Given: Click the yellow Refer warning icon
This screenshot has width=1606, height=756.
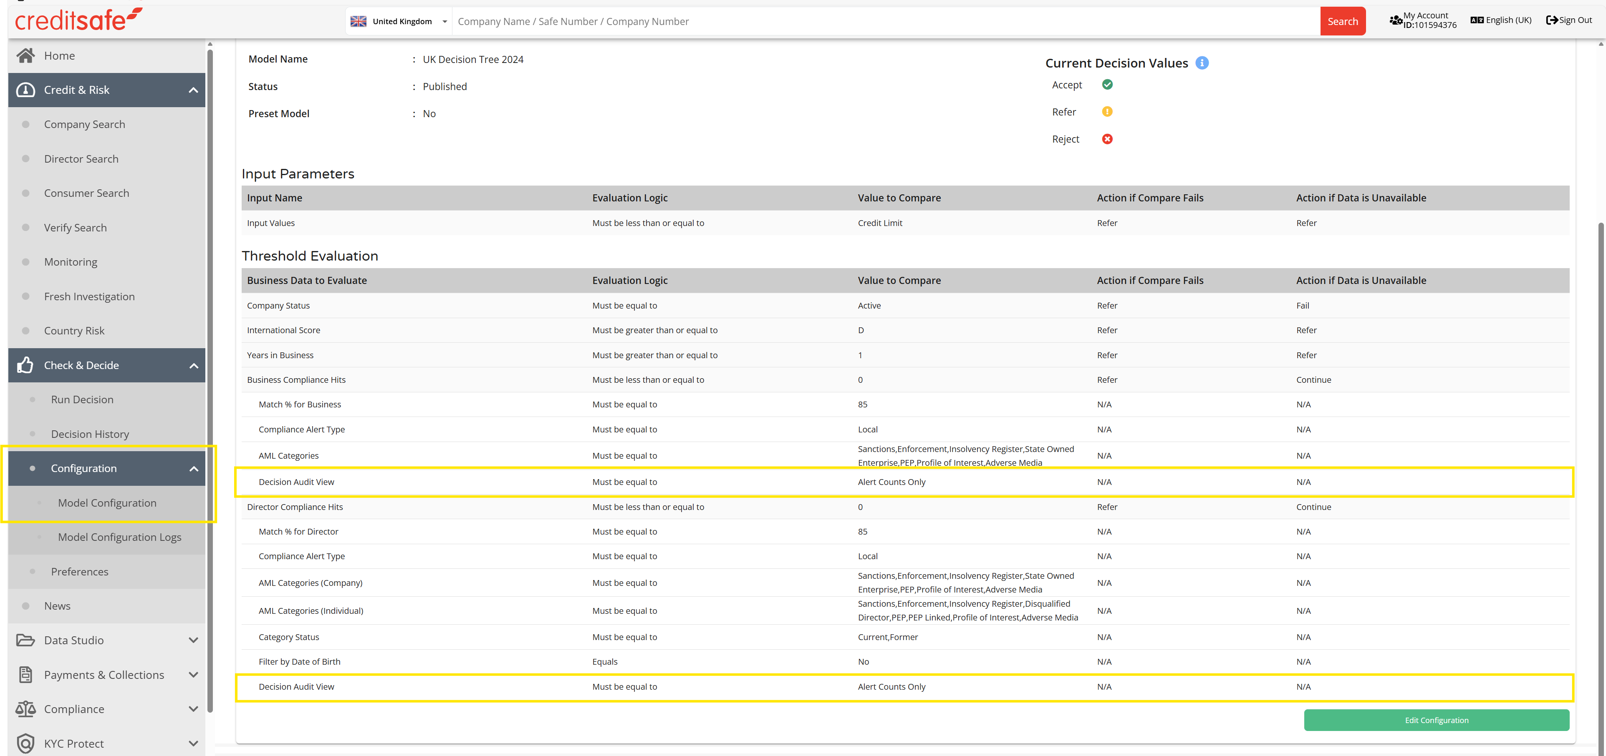Looking at the screenshot, I should (1107, 111).
